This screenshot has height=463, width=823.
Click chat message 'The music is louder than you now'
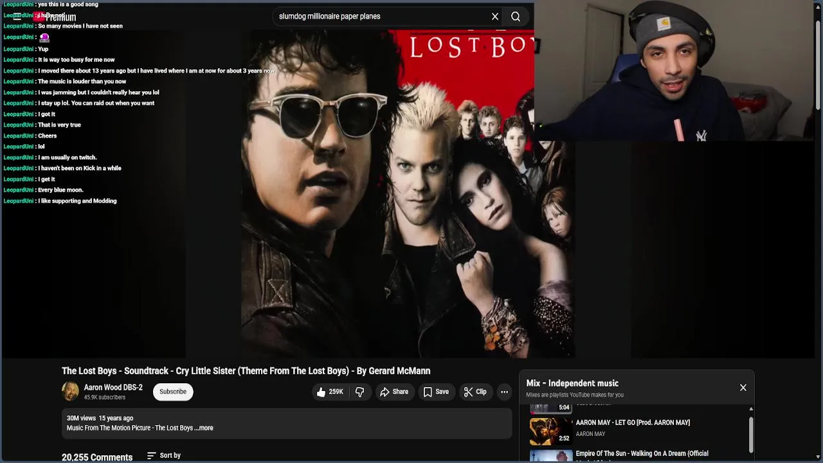[82, 81]
